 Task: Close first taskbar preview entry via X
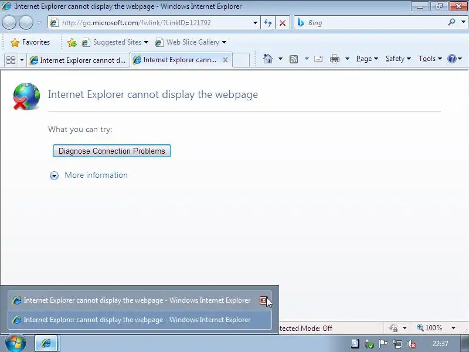tap(263, 300)
